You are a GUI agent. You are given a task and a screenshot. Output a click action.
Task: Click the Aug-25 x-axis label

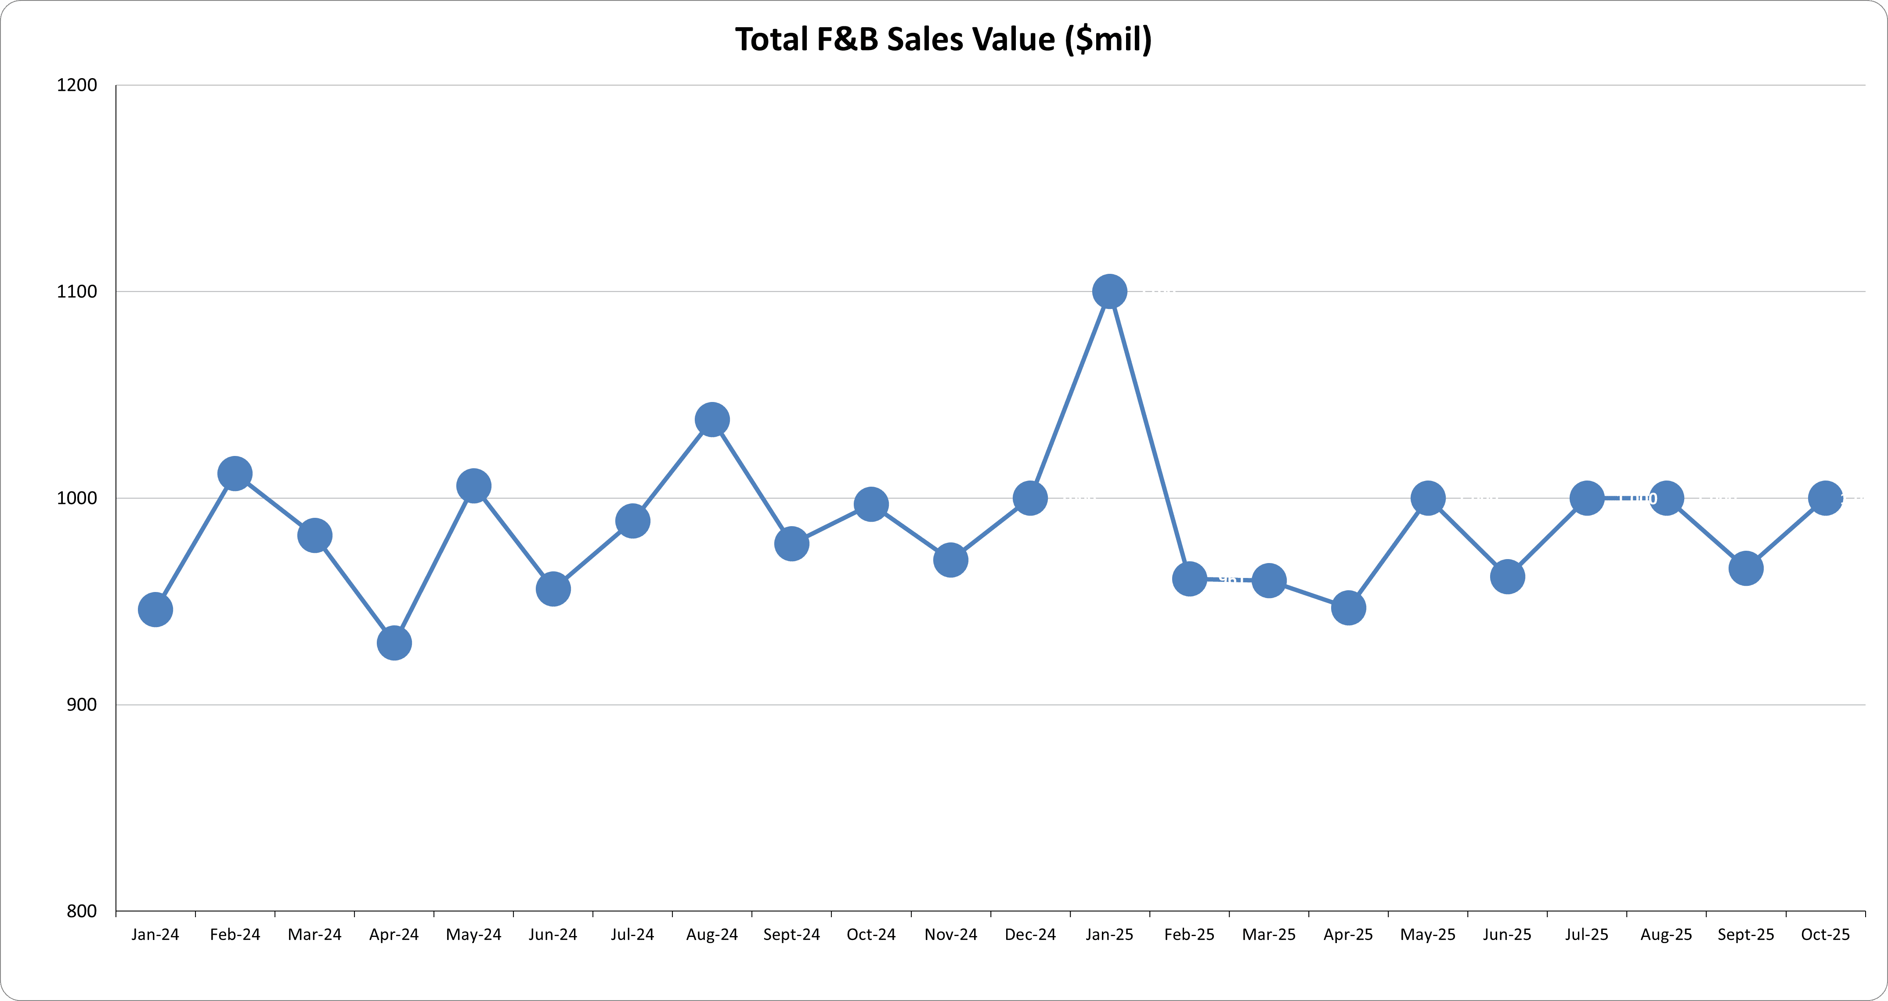click(1666, 934)
